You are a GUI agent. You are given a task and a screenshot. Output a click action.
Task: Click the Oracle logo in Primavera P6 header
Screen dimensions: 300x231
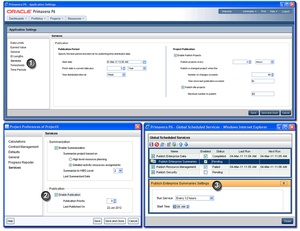pyautogui.click(x=19, y=11)
